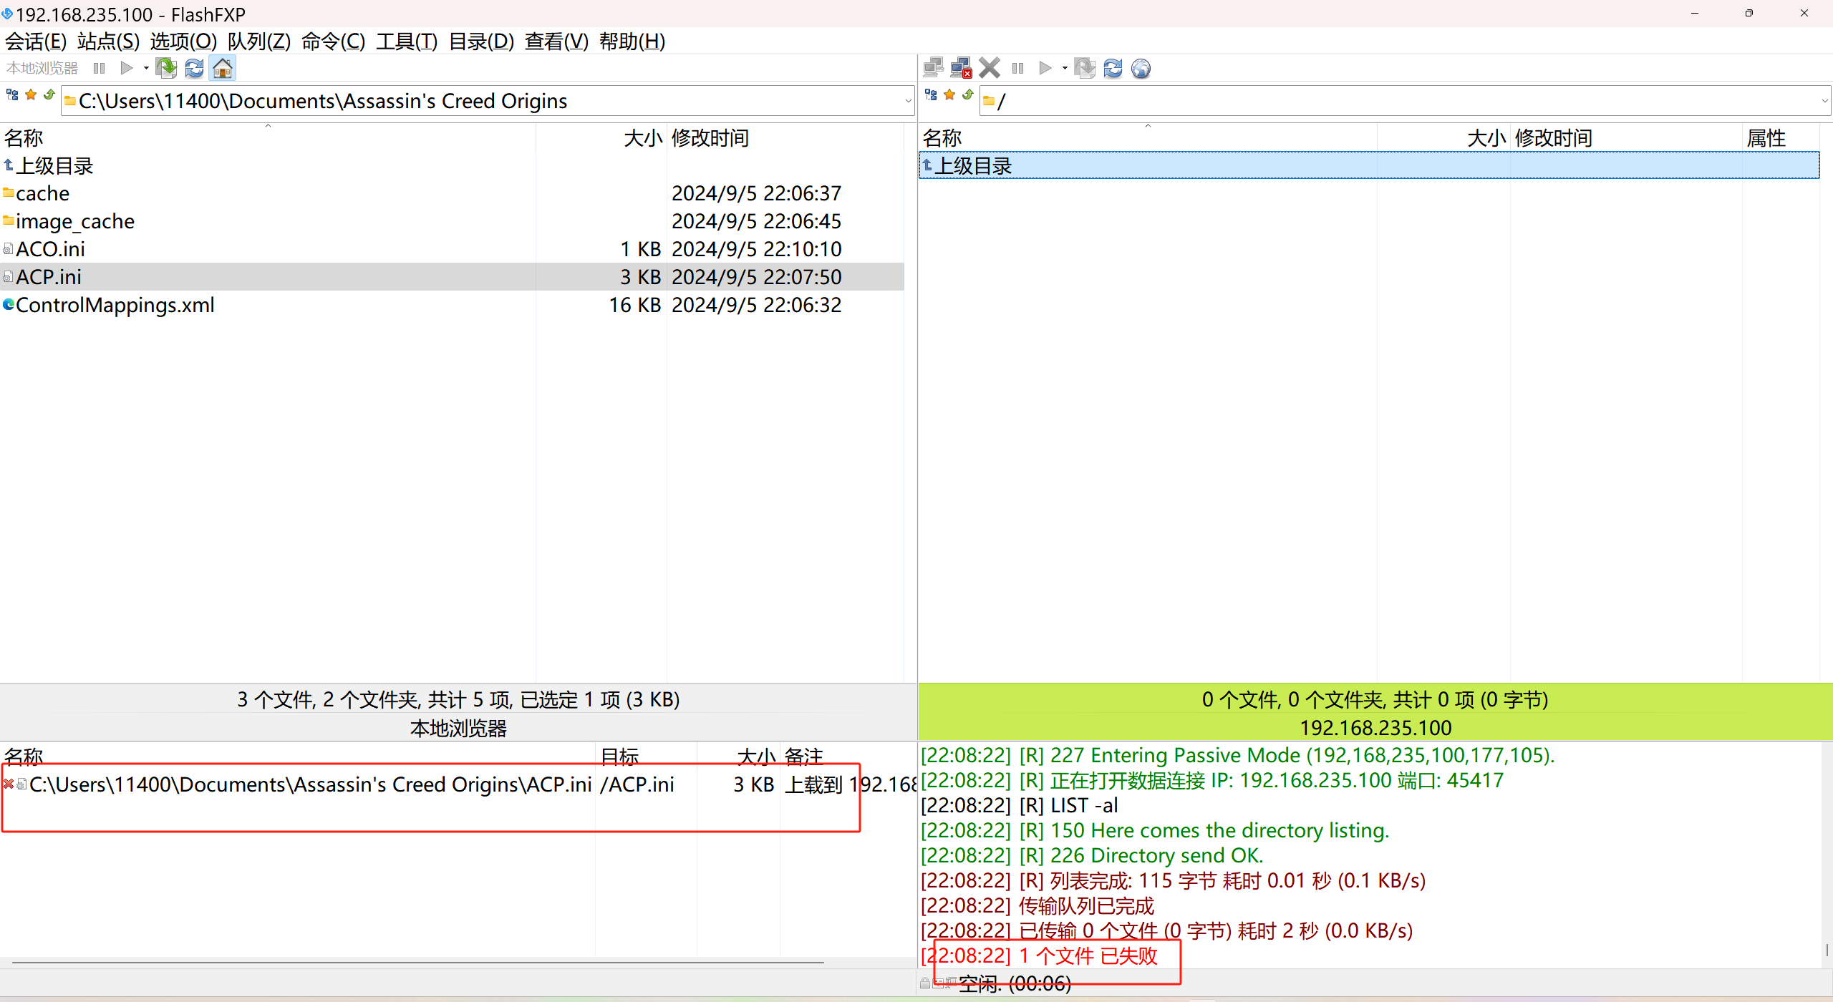Viewport: 1833px width, 1002px height.
Task: Sort local files by 修改时间 column
Action: pos(710,138)
